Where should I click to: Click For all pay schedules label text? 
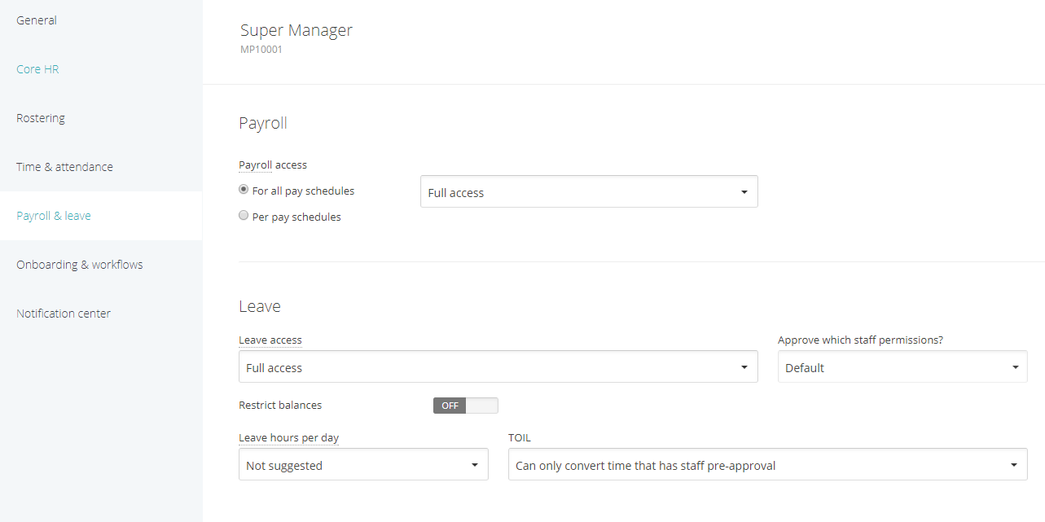pos(303,191)
